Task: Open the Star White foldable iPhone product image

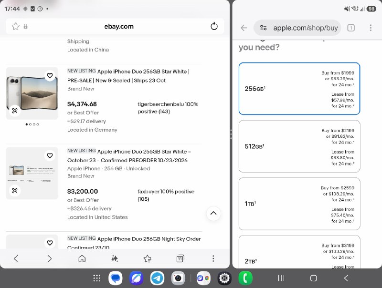Action: (32, 93)
